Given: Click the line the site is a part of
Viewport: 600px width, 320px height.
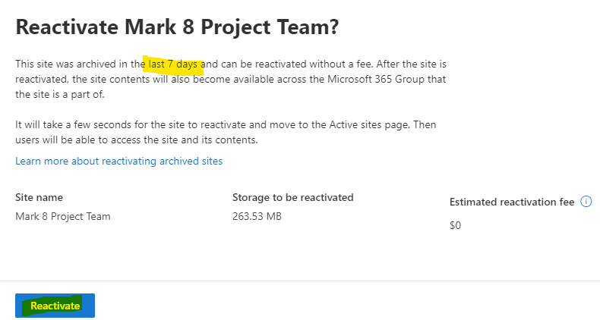Looking at the screenshot, I should click(x=60, y=94).
